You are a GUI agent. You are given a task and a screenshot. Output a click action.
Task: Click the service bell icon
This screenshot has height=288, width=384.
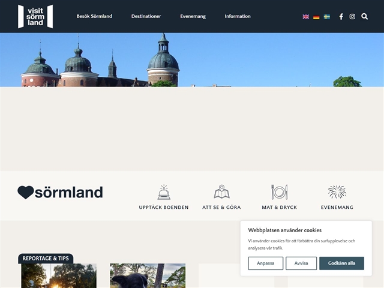click(164, 192)
